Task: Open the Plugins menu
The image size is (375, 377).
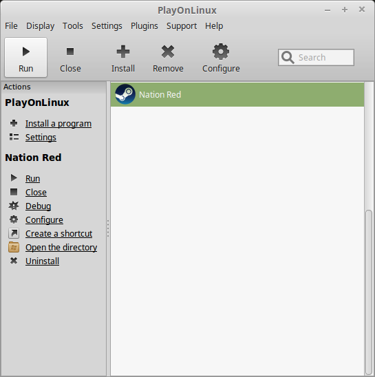Action: tap(144, 25)
